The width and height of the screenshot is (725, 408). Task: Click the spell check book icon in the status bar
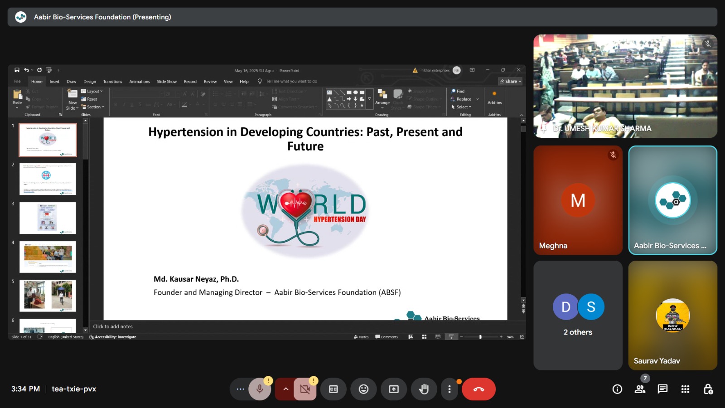pos(40,337)
